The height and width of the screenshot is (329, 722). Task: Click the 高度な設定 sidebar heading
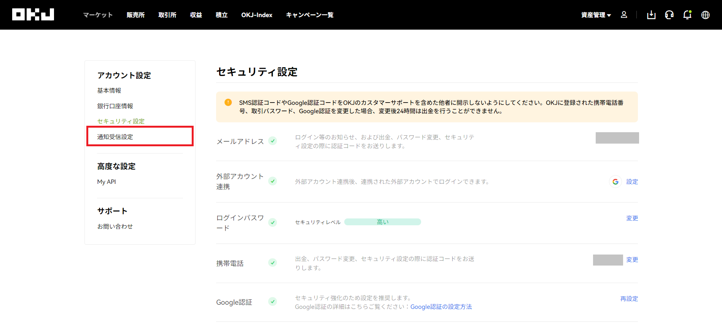point(116,166)
